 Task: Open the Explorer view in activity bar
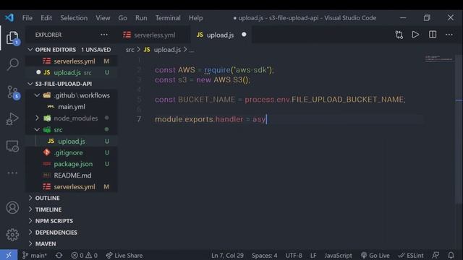(12, 38)
